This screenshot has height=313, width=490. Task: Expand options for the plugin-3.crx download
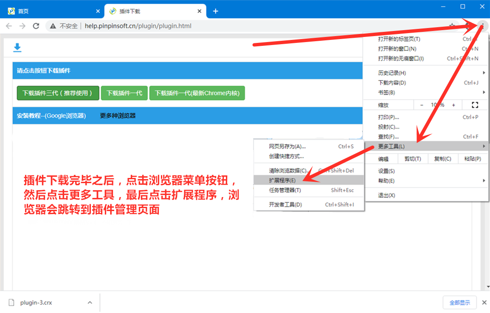click(x=89, y=302)
